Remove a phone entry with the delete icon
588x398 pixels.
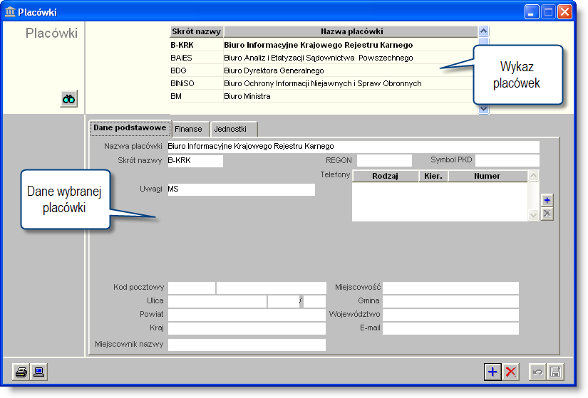547,214
